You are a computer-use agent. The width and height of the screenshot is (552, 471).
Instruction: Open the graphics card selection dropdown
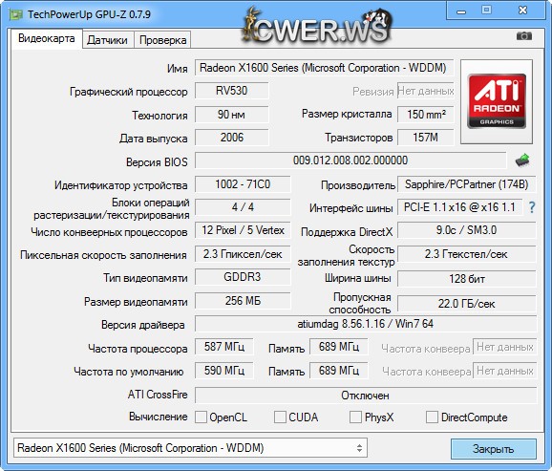(x=190, y=448)
